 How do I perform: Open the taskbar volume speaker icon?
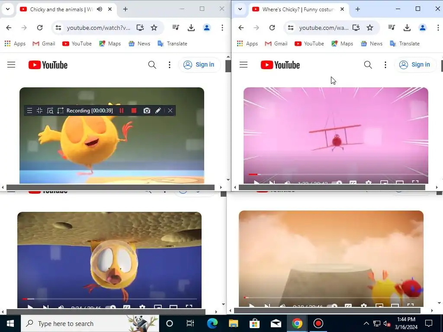387,323
